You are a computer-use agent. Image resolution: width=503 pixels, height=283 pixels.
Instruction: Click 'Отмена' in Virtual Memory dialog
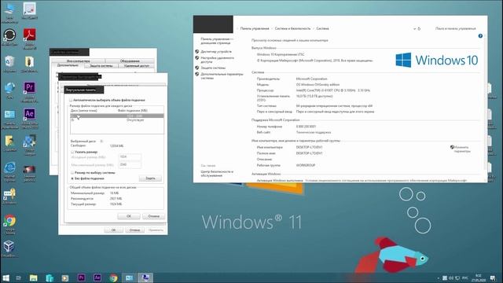154,216
